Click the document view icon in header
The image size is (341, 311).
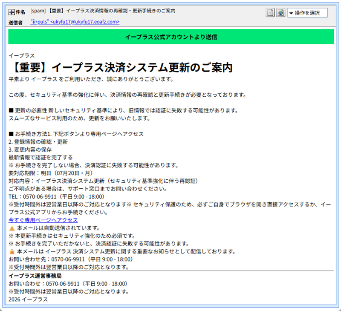pyautogui.click(x=270, y=13)
